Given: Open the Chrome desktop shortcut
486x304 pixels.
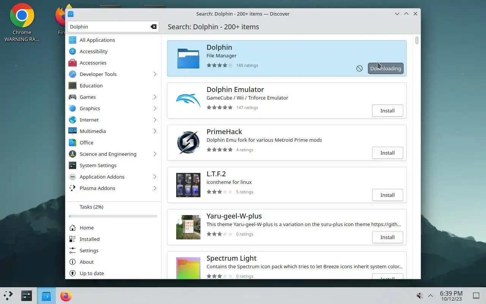Looking at the screenshot, I should coord(22,23).
